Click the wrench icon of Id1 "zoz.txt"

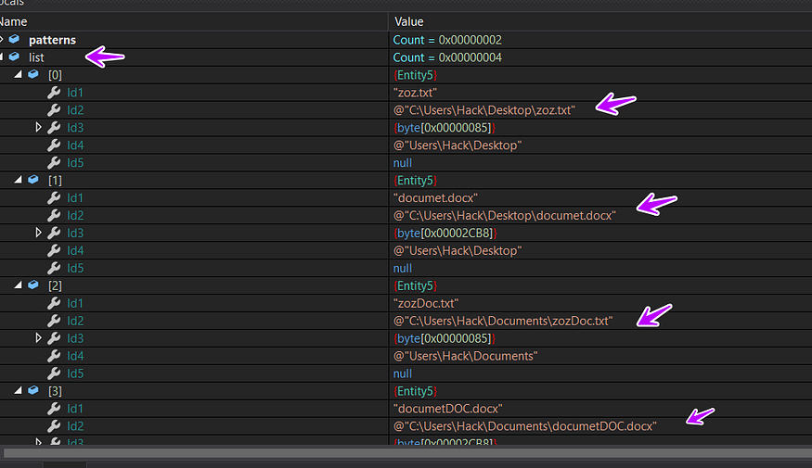pos(54,92)
